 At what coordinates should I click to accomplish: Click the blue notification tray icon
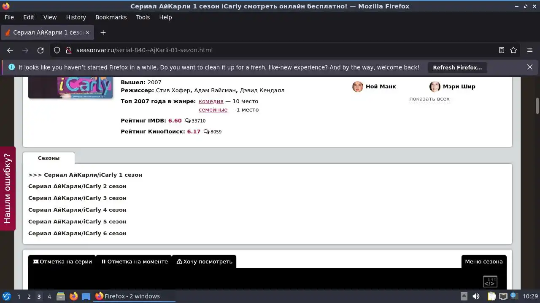point(515,296)
